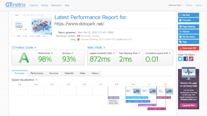
Task: Share report on Facebook icon
Action: point(186,59)
